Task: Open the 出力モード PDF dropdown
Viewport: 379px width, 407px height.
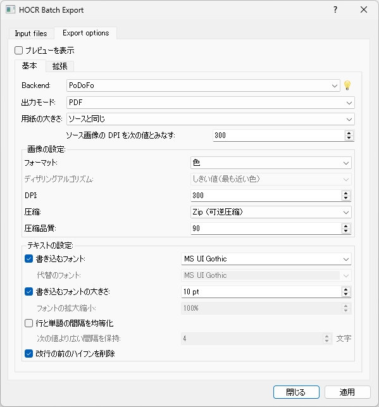Action: click(211, 103)
